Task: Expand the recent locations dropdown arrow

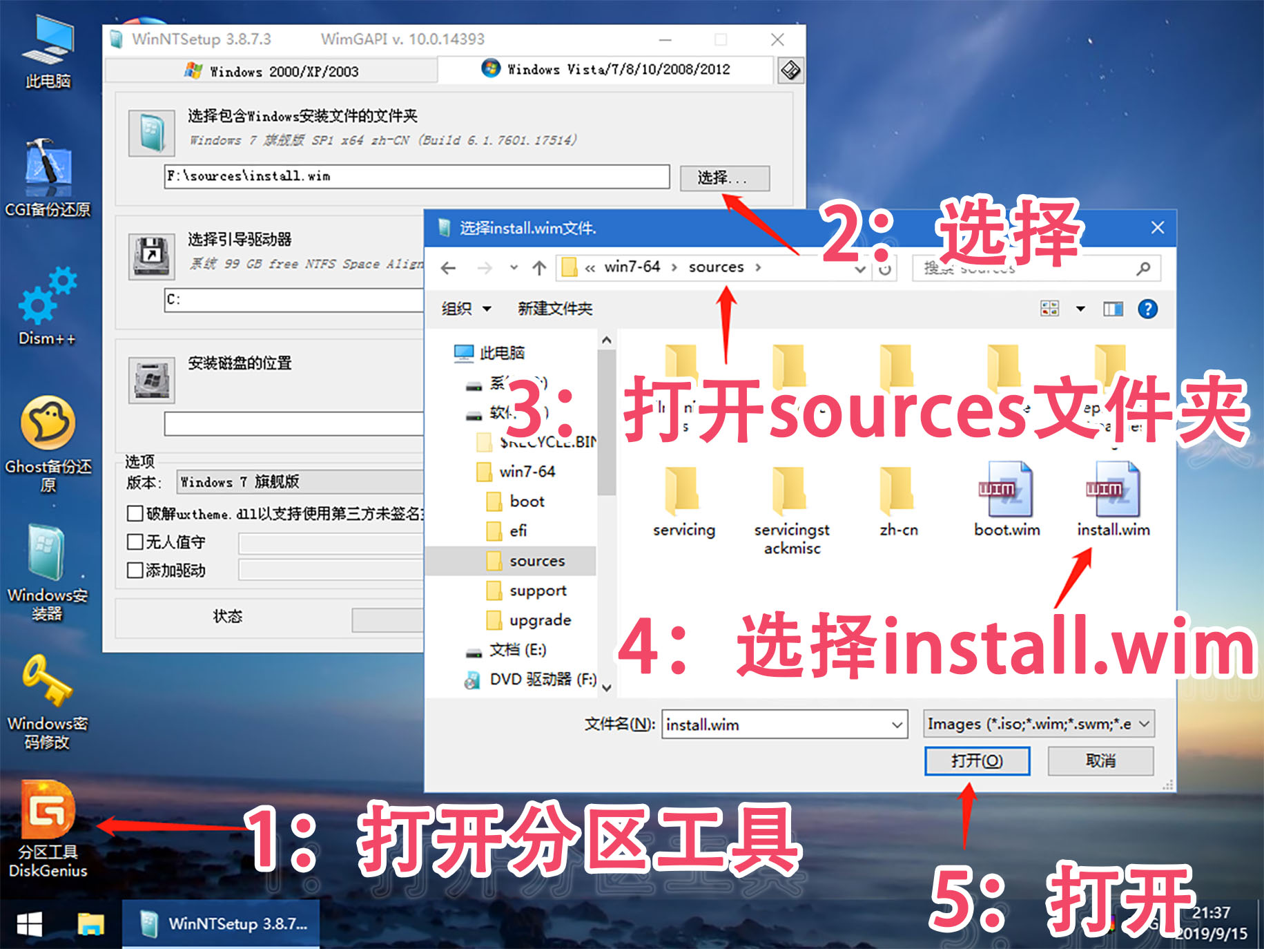Action: pyautogui.click(x=514, y=268)
